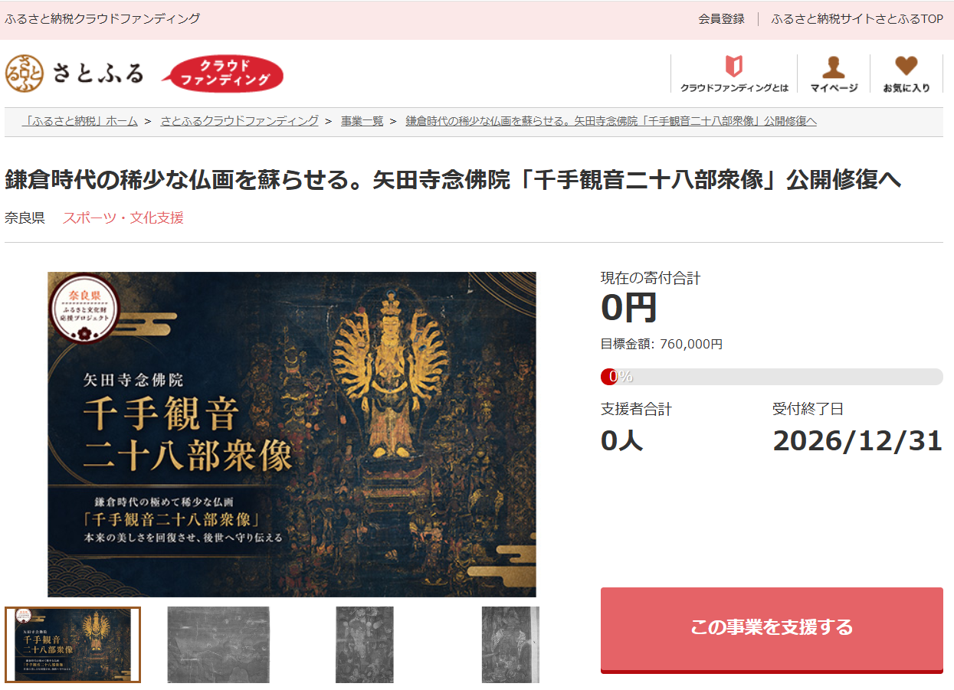Select the second grayscale thumbnail
The width and height of the screenshot is (954, 690).
(218, 645)
